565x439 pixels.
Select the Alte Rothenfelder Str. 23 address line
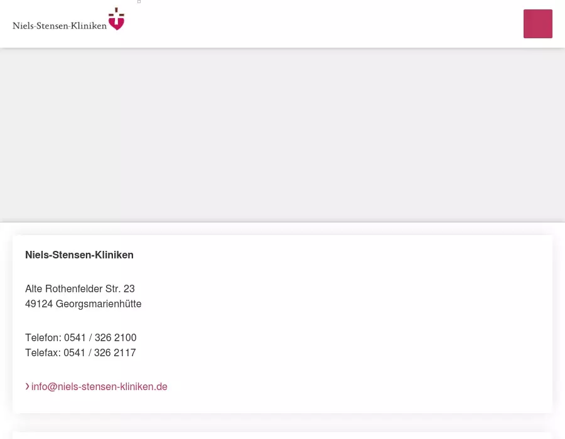[x=80, y=288]
